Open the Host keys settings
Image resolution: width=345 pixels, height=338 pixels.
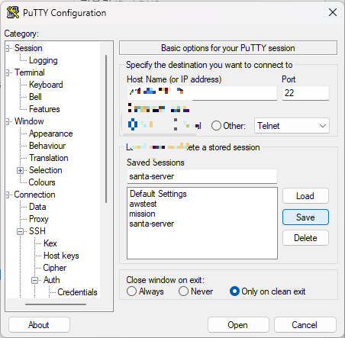(61, 256)
